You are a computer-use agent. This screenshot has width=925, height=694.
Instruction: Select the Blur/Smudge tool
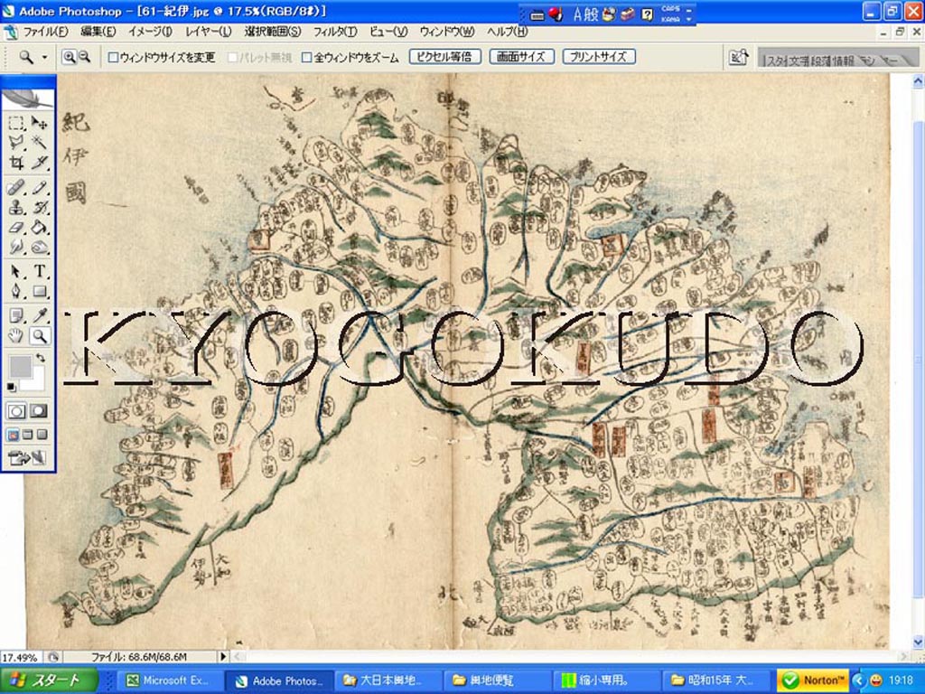coord(16,247)
